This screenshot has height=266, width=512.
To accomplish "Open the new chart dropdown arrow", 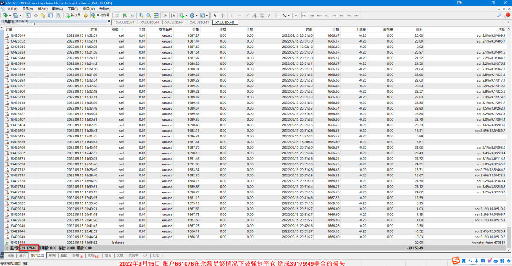I will tap(9, 15).
